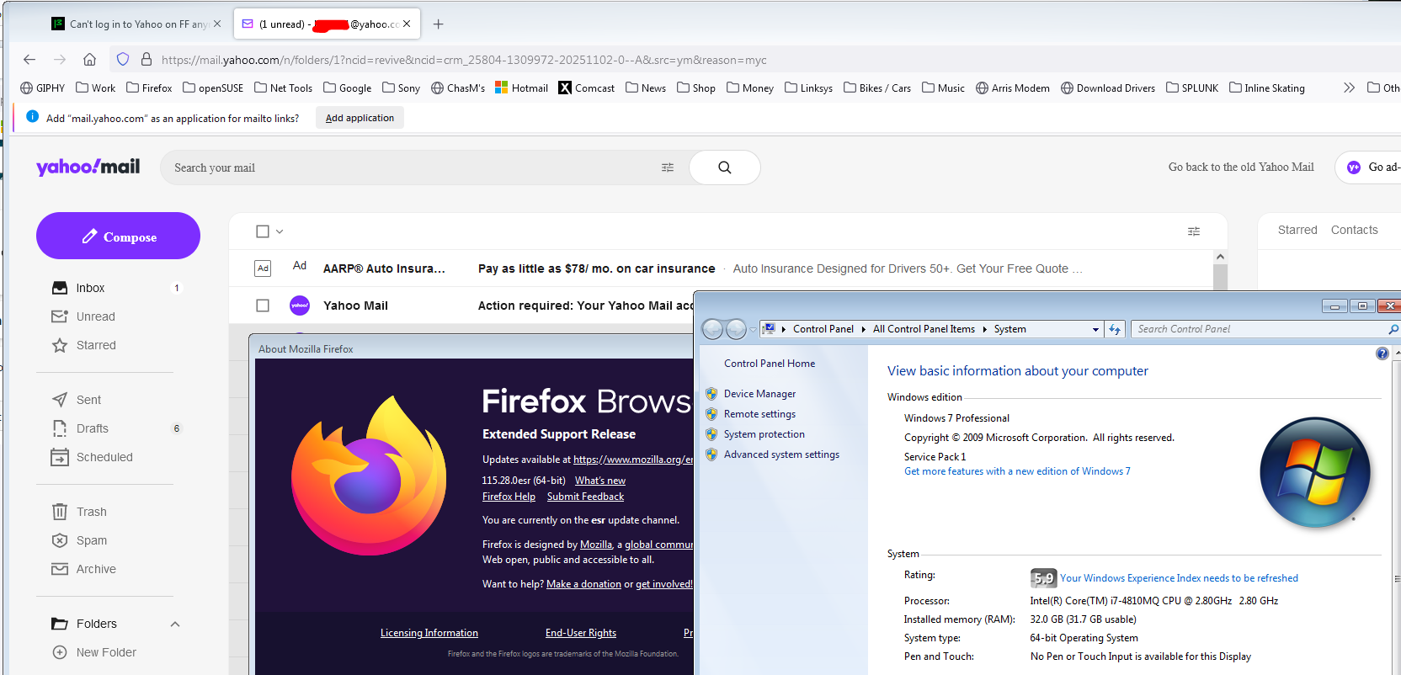Open the Hotmail bookmark
Viewport: 1401px width, 675px height.
coord(521,88)
